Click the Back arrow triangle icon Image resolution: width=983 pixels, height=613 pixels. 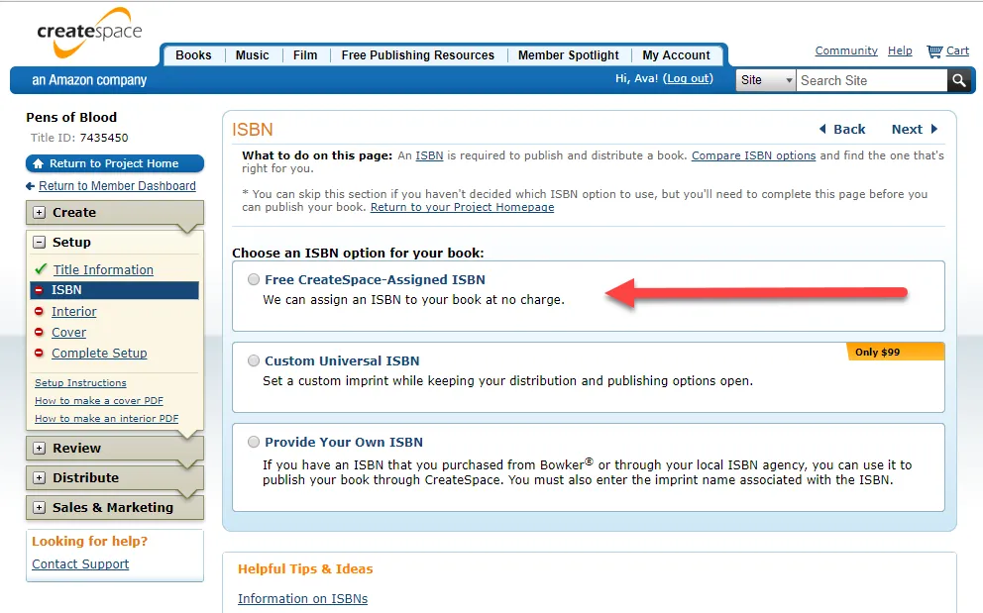(x=822, y=129)
